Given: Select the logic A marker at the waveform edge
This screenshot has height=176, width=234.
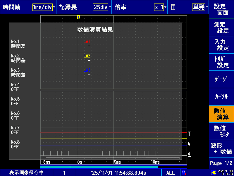Looking at the screenshot, I should (189, 144).
